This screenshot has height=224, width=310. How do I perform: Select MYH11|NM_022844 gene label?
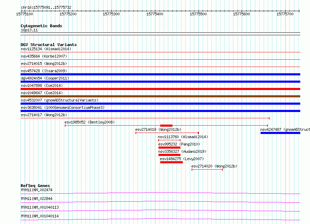point(37,199)
